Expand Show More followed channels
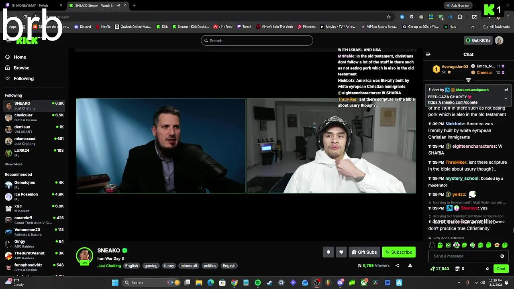This screenshot has width=514, height=289. (13, 164)
